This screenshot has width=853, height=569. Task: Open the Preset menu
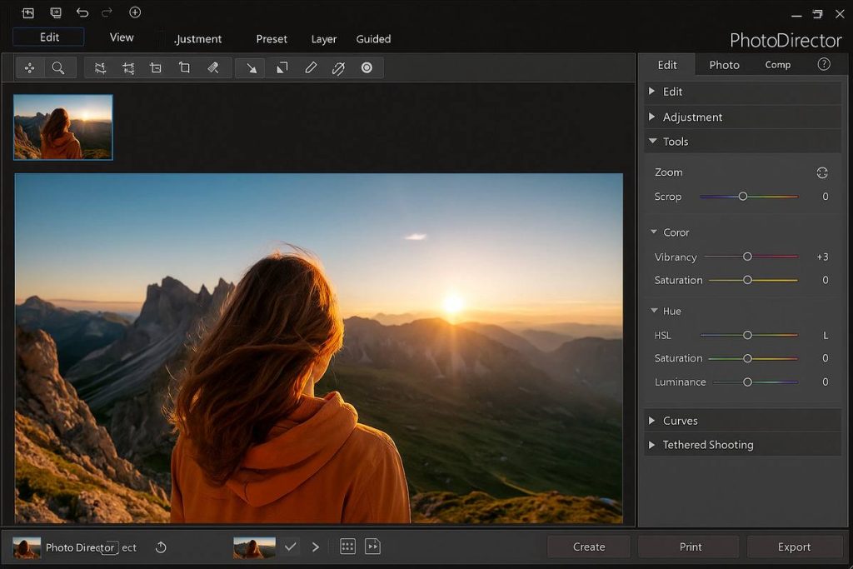click(272, 39)
